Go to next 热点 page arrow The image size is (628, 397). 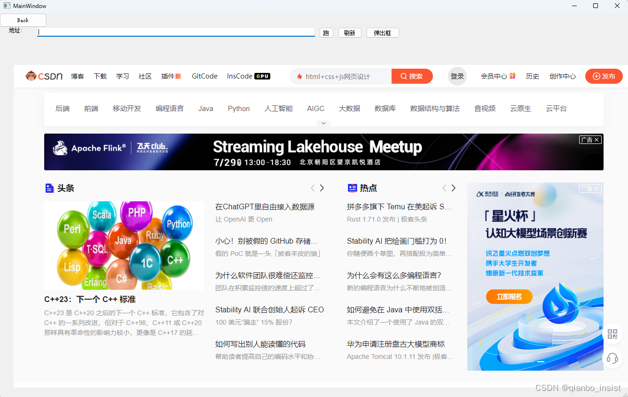tap(454, 188)
